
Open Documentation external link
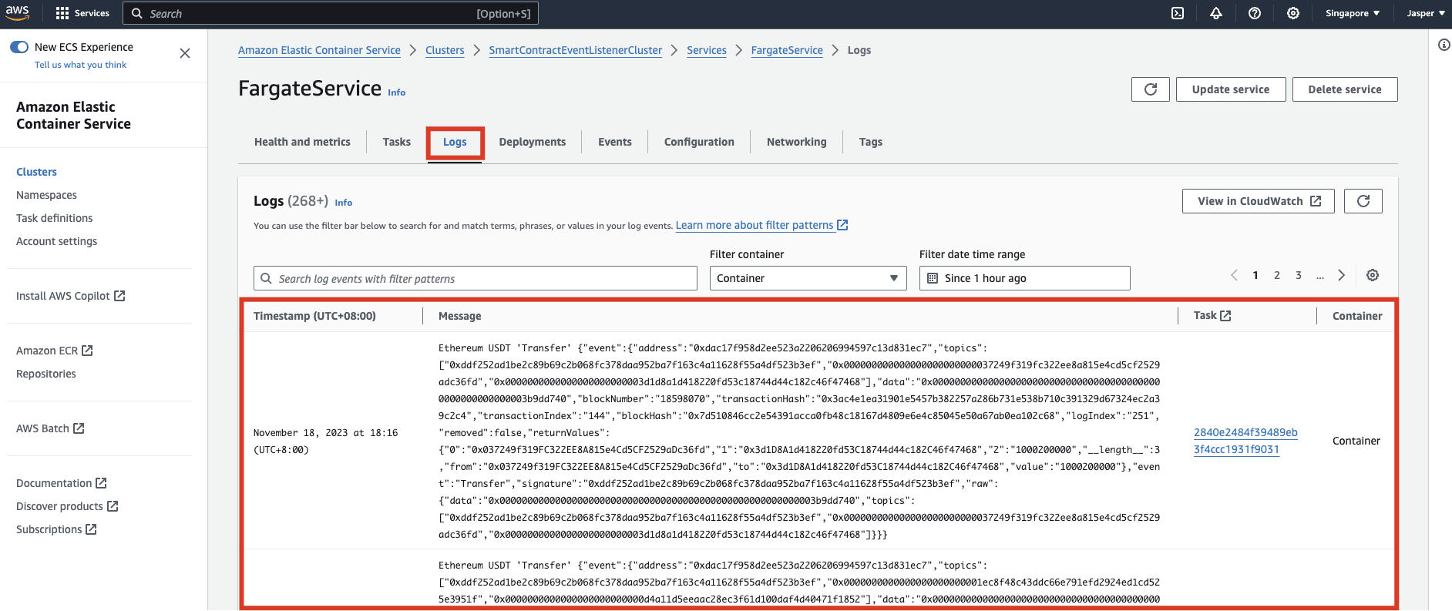[x=62, y=483]
